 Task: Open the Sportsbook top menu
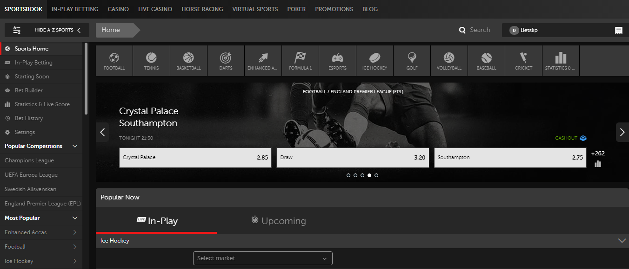(x=23, y=9)
